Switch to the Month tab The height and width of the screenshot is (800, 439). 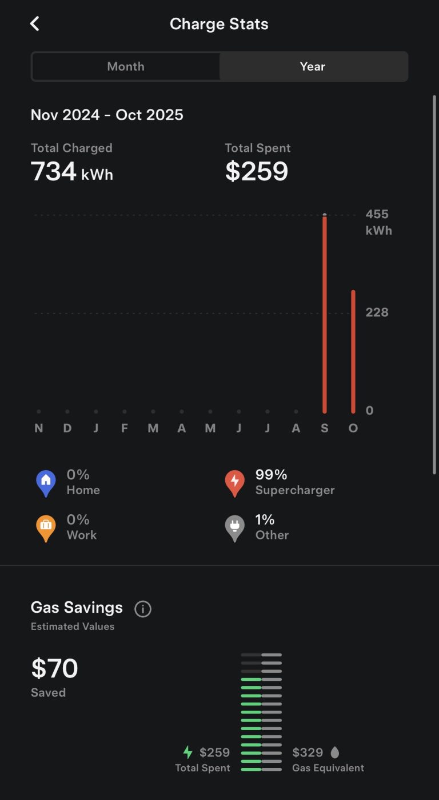pos(126,66)
